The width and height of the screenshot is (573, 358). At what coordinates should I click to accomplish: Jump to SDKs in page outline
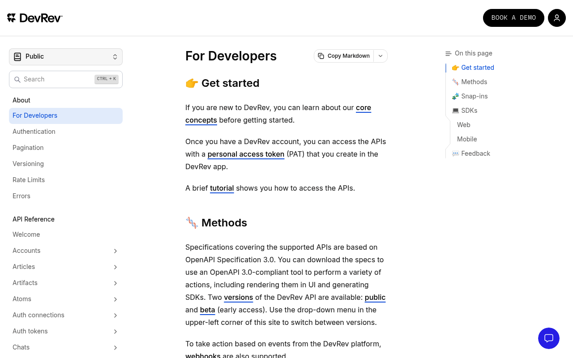pyautogui.click(x=465, y=111)
